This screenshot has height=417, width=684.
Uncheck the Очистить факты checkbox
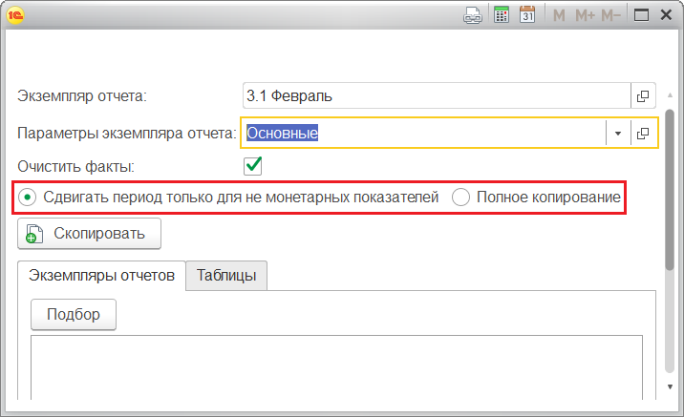[x=253, y=166]
